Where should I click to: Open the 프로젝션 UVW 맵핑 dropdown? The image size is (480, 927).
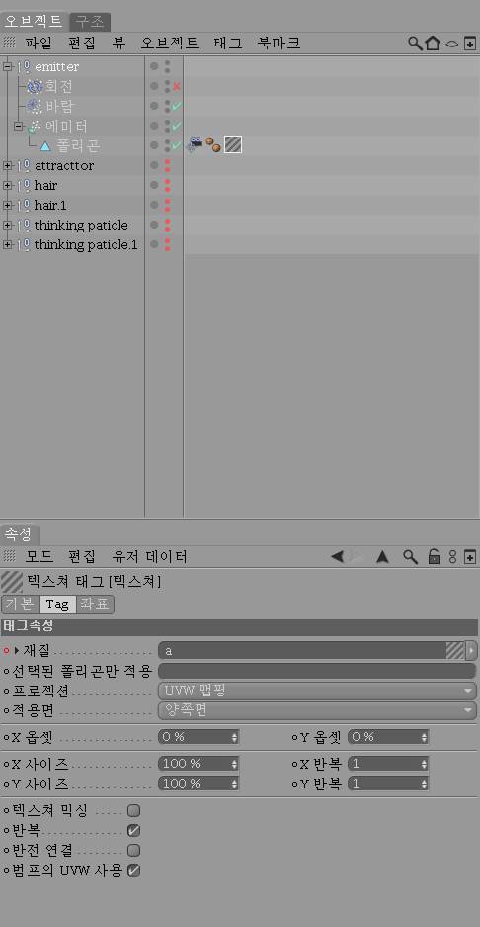tap(317, 691)
